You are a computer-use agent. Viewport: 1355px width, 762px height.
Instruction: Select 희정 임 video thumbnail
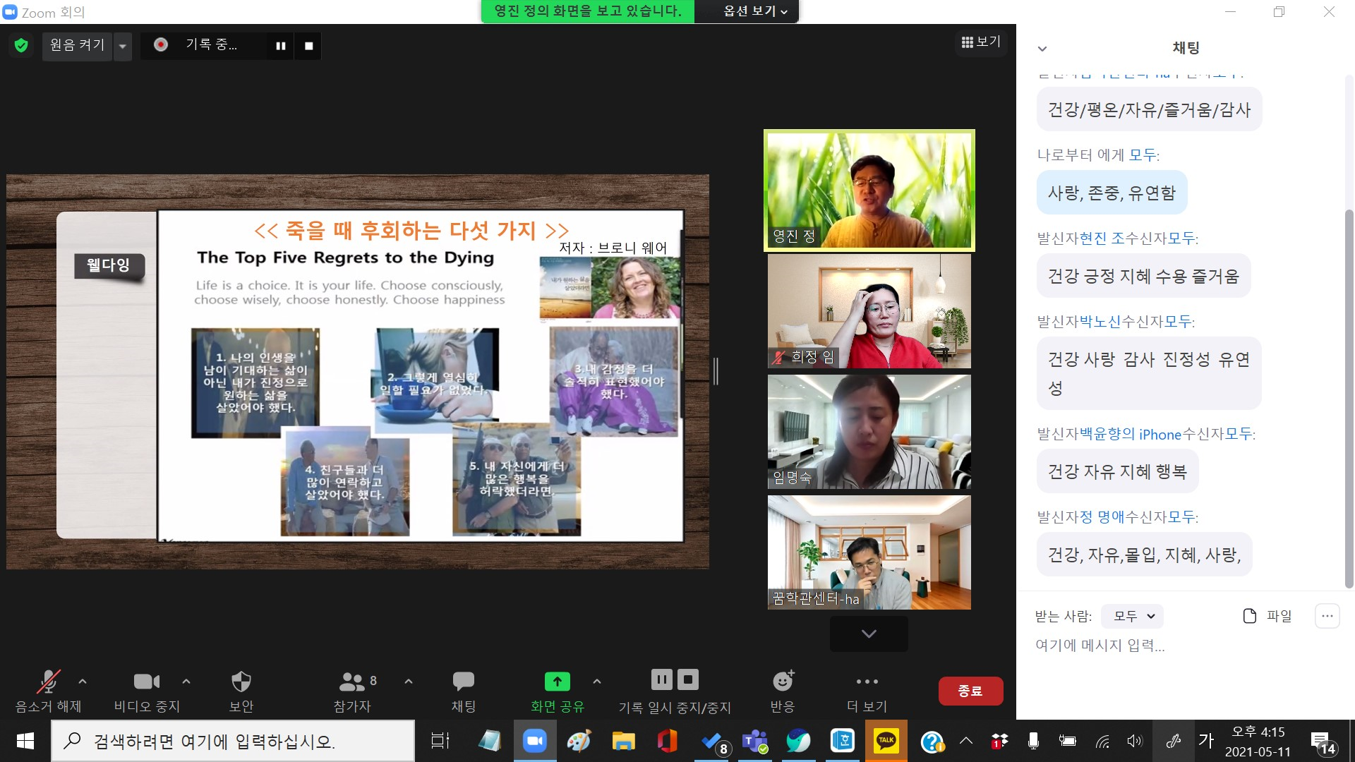[869, 311]
